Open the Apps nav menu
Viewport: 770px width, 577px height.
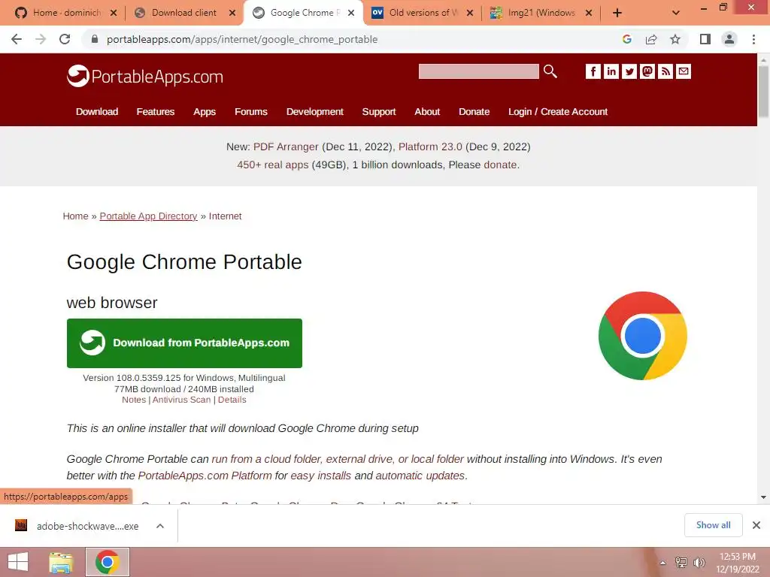(x=205, y=111)
